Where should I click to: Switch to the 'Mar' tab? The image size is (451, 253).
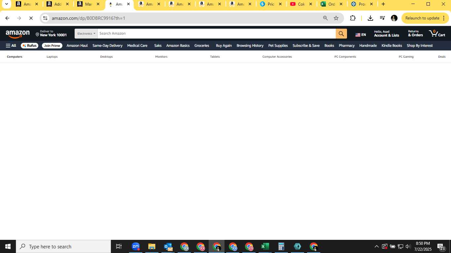tap(85, 4)
